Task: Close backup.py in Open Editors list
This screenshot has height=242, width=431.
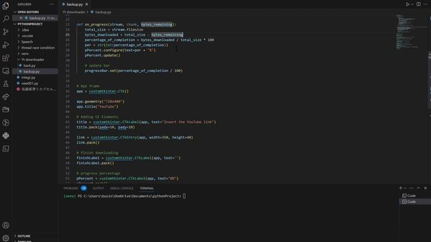Action: 21,18
